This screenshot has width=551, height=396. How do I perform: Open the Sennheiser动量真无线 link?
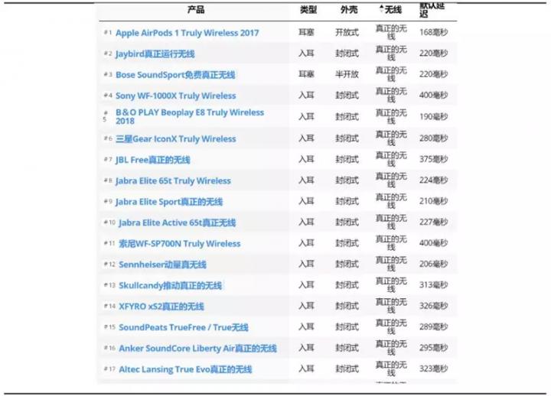162,265
